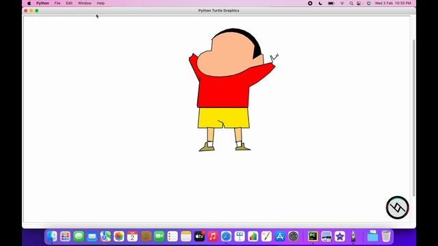Image resolution: width=438 pixels, height=246 pixels.
Task: Launch the Apple TV app
Action: pos(199,236)
